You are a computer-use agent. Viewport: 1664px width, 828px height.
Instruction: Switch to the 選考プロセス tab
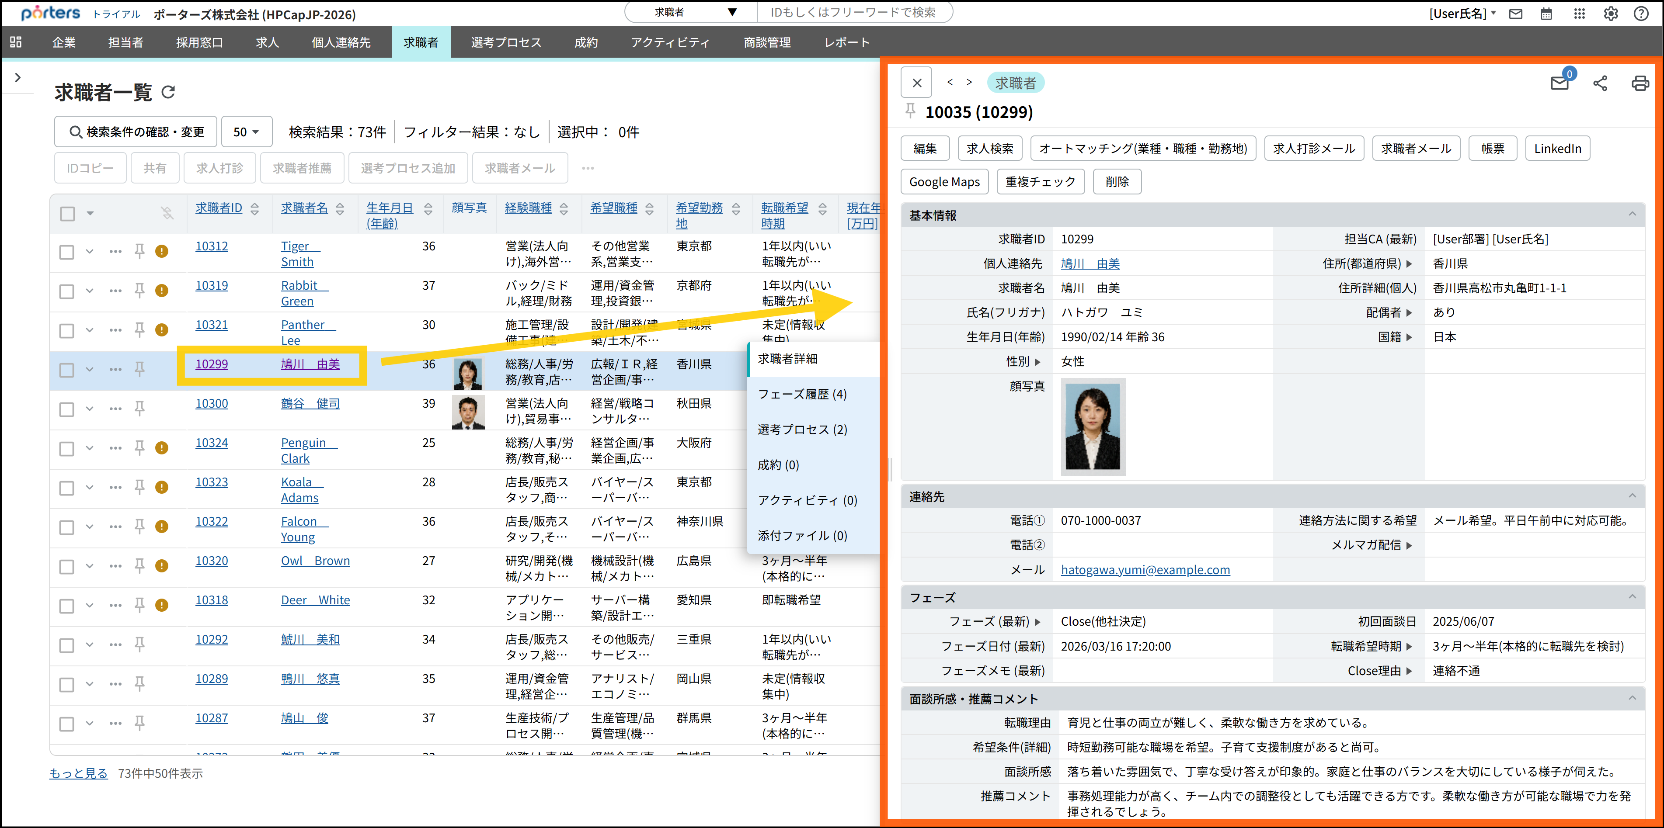tap(506, 42)
